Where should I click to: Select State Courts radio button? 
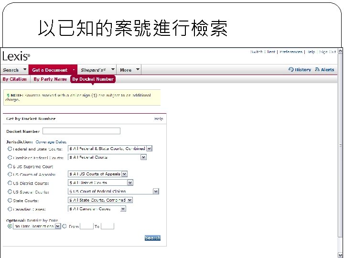tap(10, 200)
